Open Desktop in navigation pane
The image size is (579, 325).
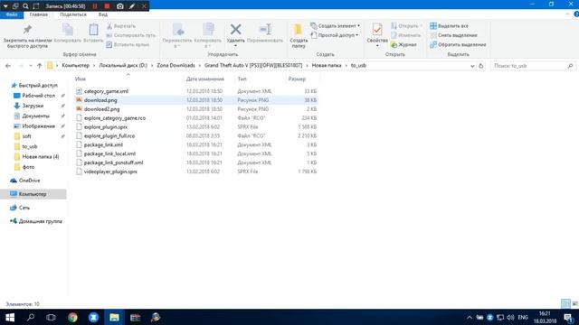38,96
